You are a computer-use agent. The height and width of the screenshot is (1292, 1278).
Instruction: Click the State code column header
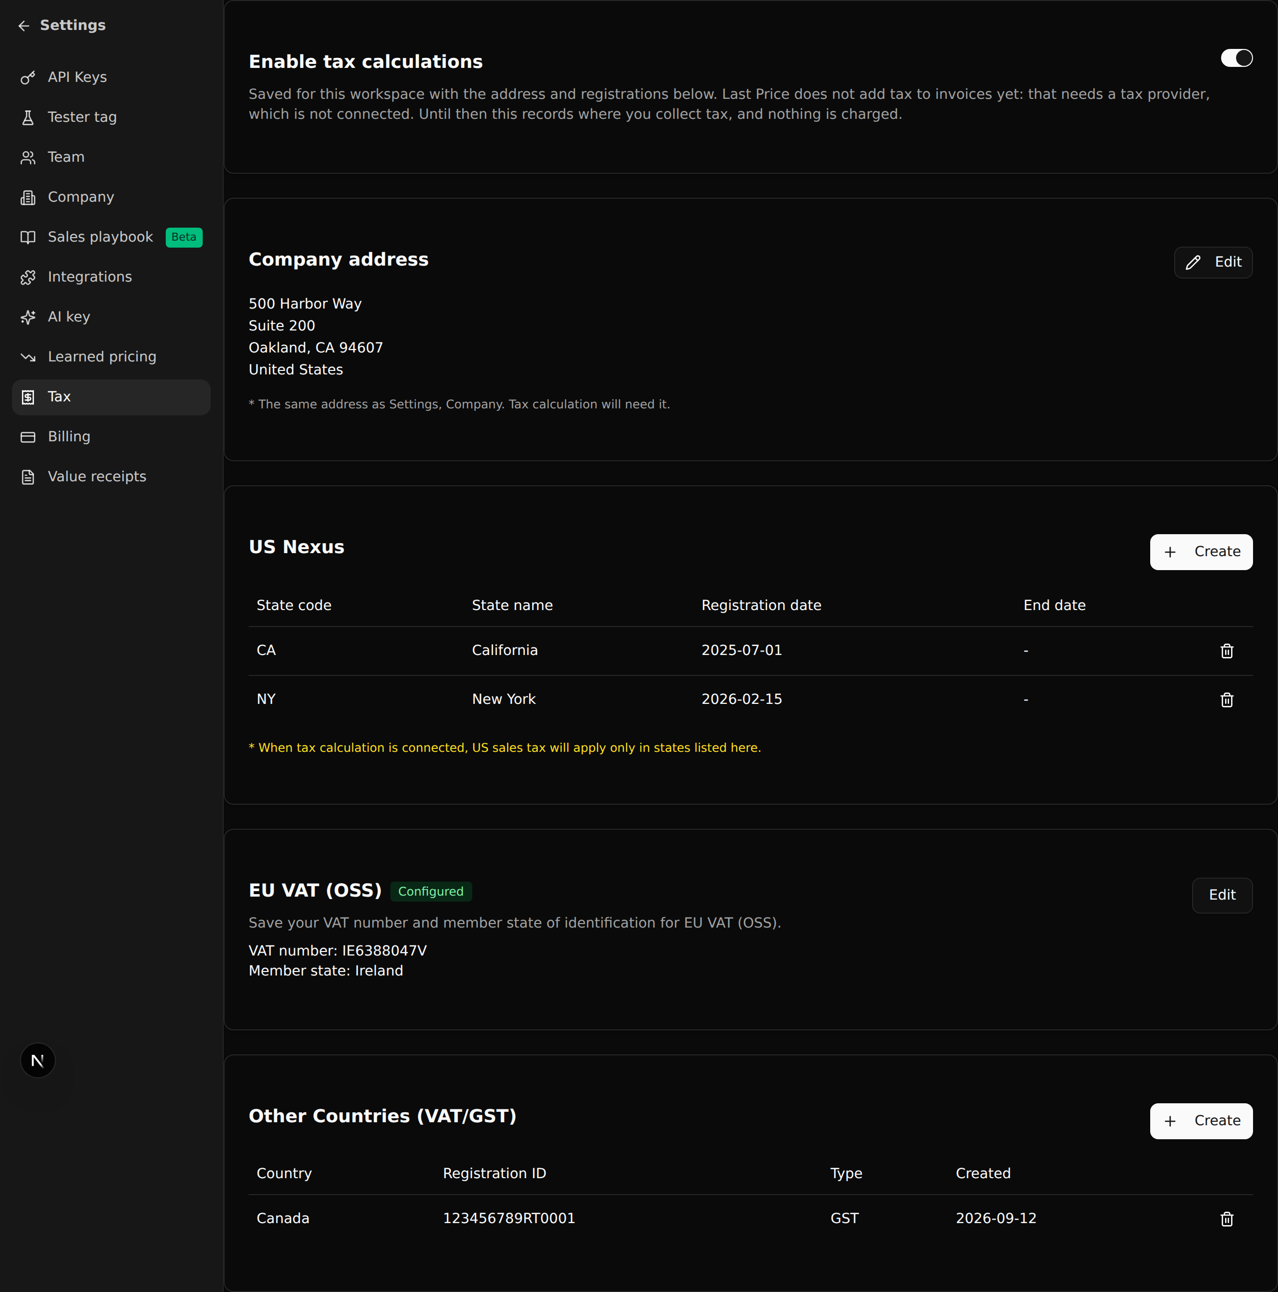pos(294,605)
